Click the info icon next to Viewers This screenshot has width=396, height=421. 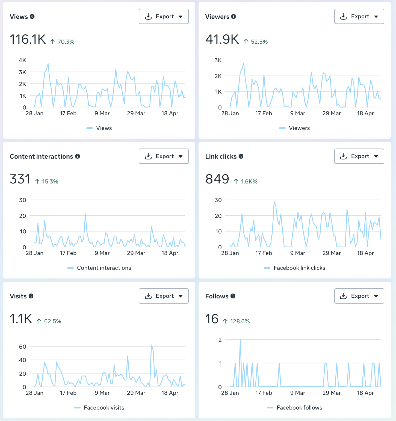(x=234, y=16)
